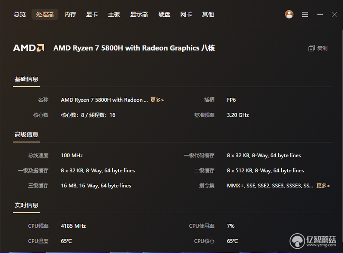Image resolution: width=343 pixels, height=253 pixels.
Task: Open the 显示器 tab
Action: [x=139, y=15]
